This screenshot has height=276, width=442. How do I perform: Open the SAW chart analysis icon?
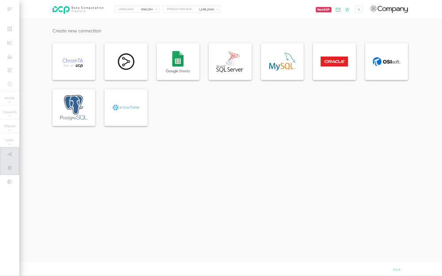[10, 154]
